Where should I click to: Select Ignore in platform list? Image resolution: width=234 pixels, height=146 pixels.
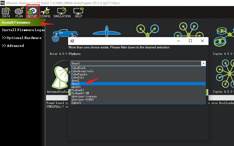(x=138, y=103)
